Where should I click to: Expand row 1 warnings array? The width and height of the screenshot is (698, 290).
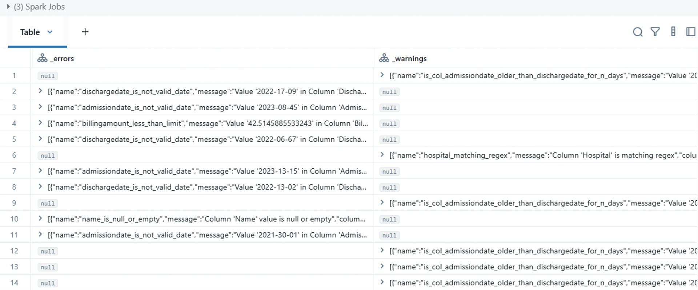(x=382, y=75)
